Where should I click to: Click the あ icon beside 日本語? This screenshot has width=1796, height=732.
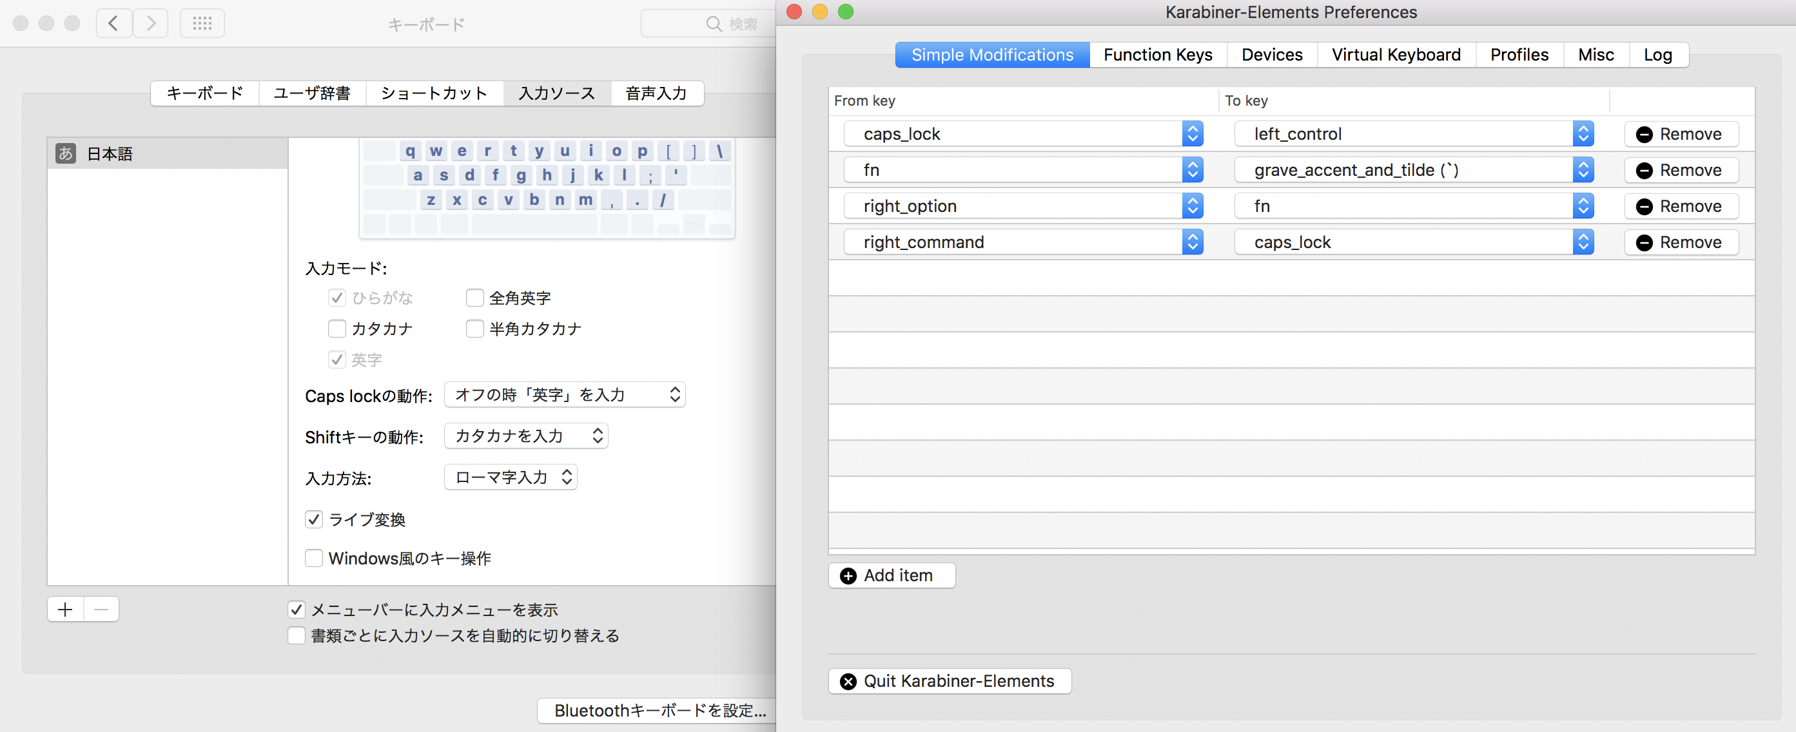(66, 153)
